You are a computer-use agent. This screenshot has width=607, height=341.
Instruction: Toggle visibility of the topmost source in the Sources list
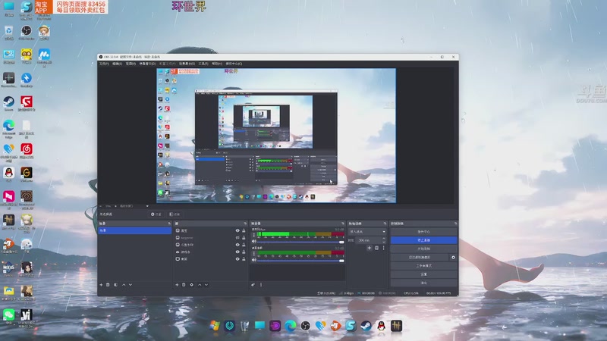click(237, 231)
